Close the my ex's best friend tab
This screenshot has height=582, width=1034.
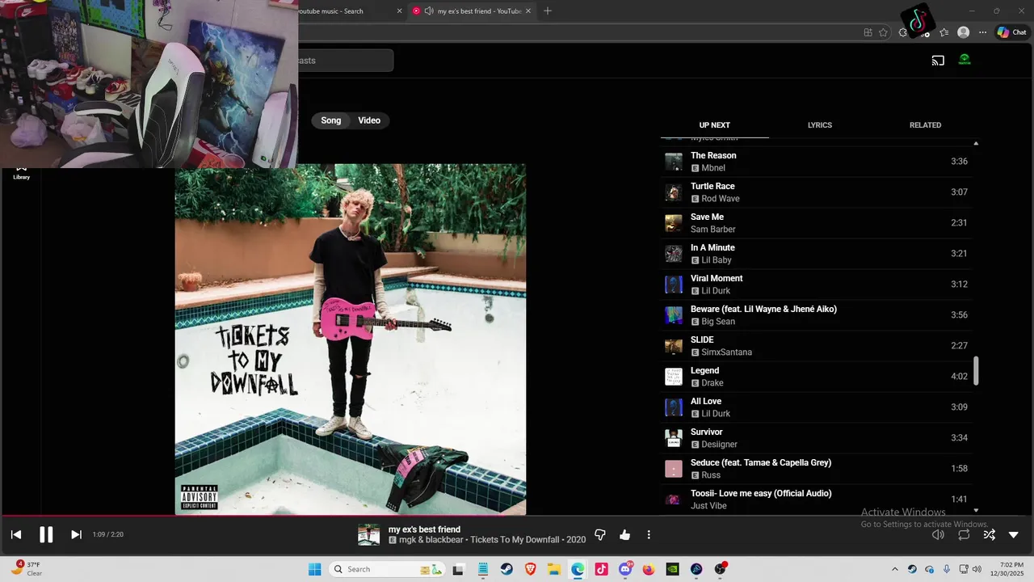530,11
